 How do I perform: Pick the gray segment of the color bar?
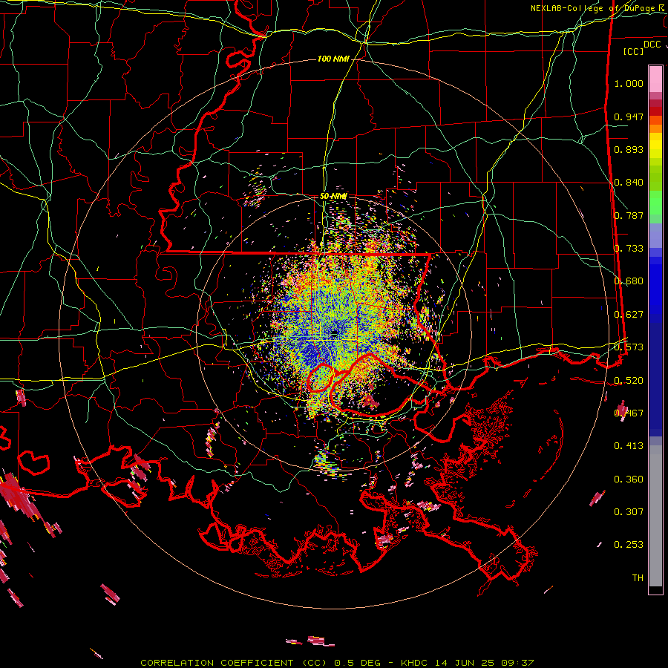click(x=655, y=516)
